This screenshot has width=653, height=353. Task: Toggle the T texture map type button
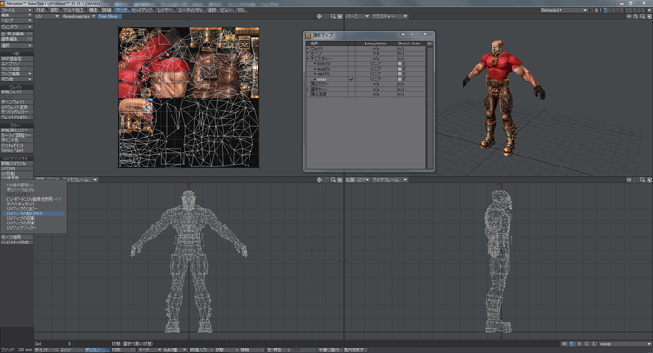point(571,344)
